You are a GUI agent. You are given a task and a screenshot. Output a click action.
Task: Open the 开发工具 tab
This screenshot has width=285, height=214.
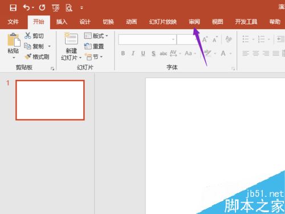(x=246, y=22)
